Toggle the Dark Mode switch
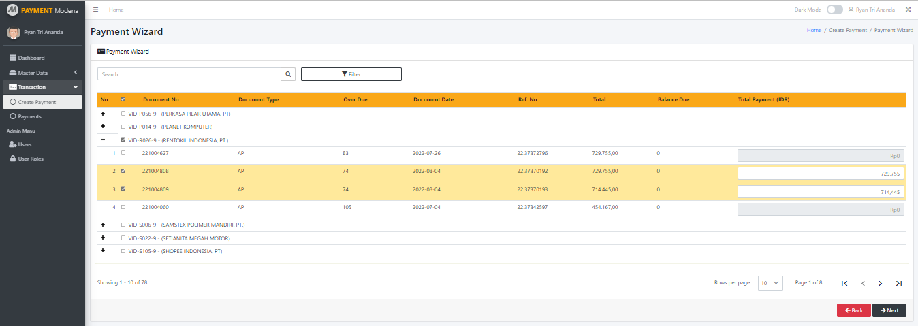The image size is (918, 326). pos(834,10)
